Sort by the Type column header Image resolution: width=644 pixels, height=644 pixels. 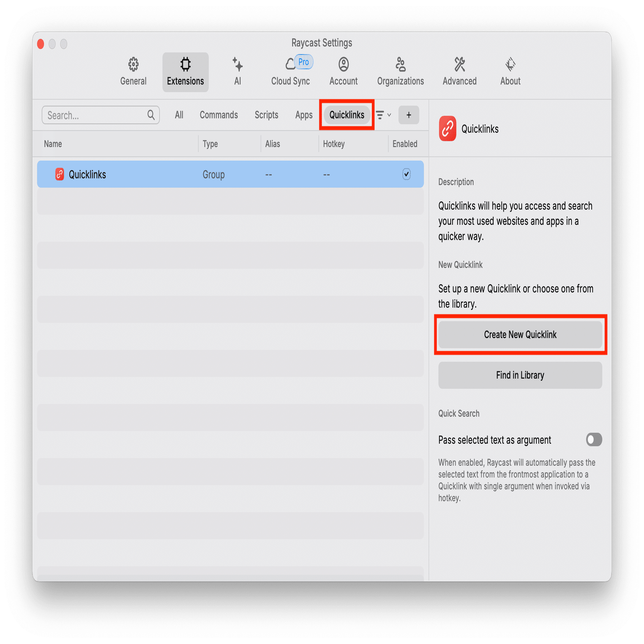click(210, 144)
